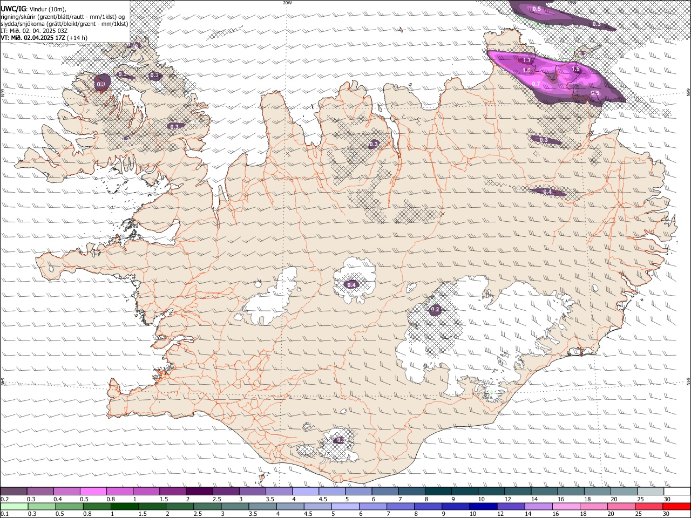
Task: Click the 1.7 precipitation value in the northeast
Action: 527,60
